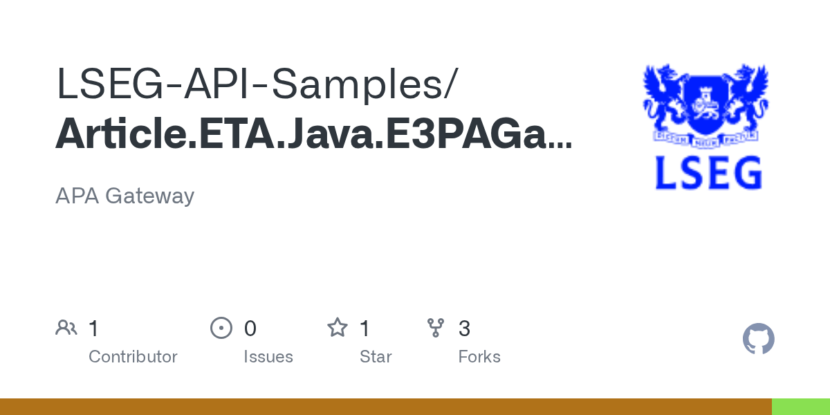Click the forks branch icon

436,328
